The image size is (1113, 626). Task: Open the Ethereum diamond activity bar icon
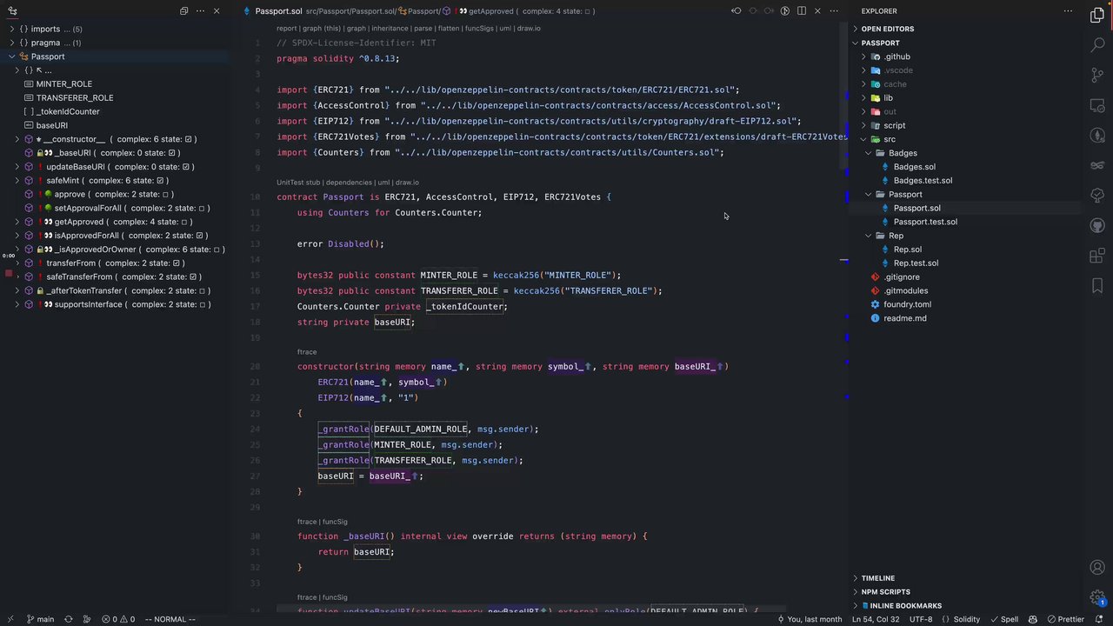click(x=1097, y=136)
